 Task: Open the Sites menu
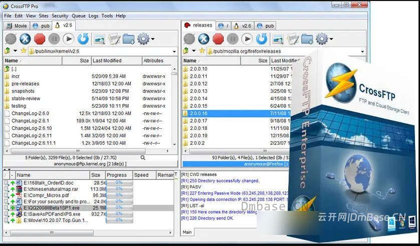tap(44, 16)
